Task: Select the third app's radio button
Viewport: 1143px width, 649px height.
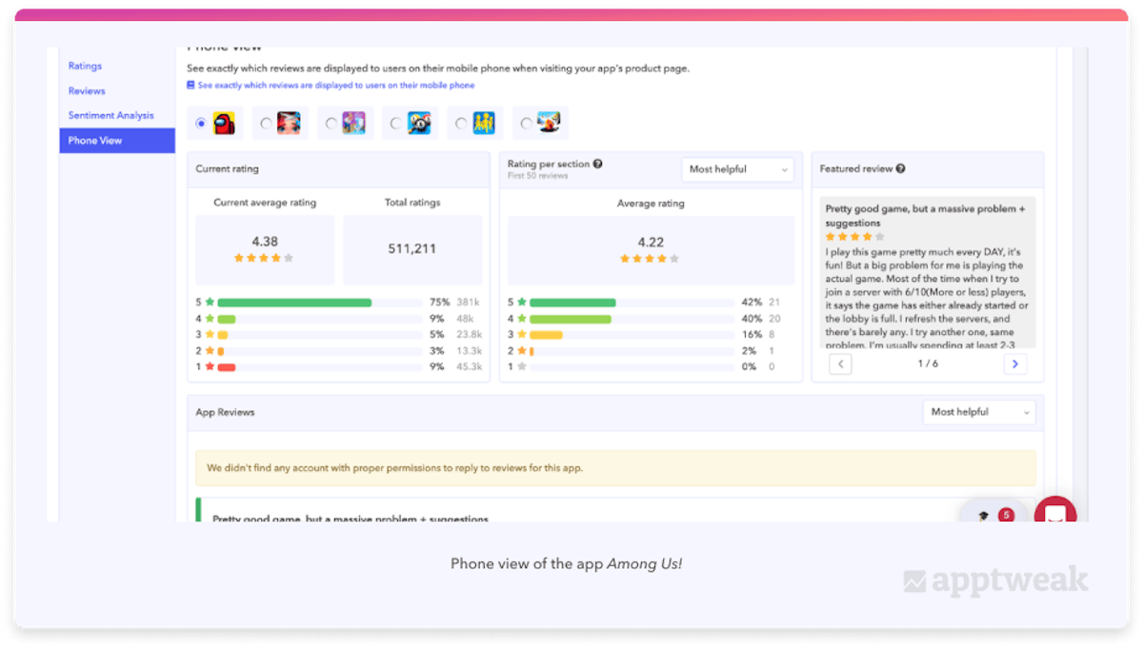Action: click(331, 124)
